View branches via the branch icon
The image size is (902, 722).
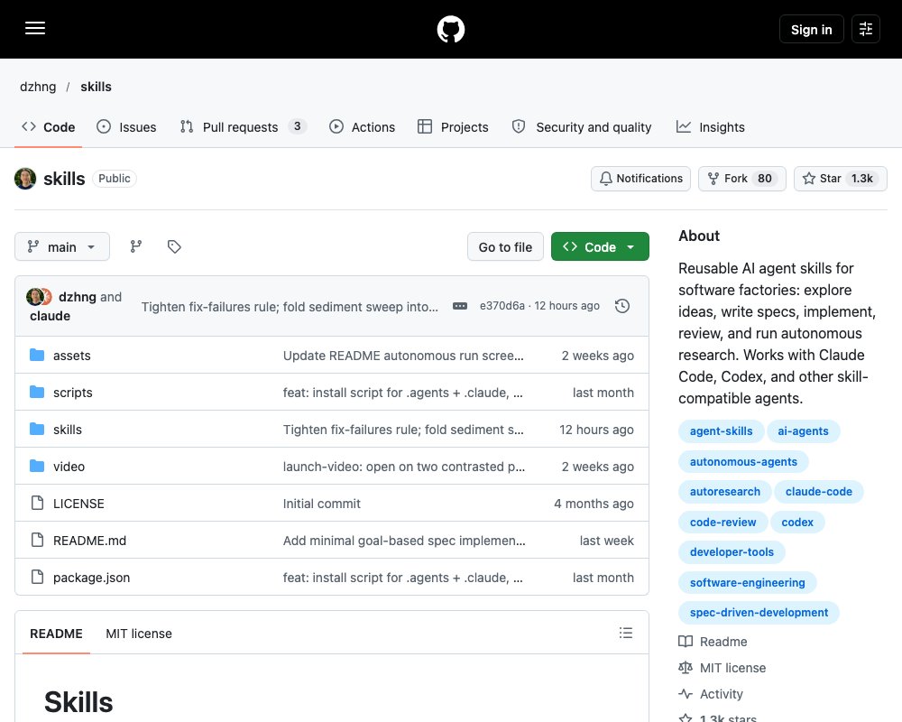[136, 247]
